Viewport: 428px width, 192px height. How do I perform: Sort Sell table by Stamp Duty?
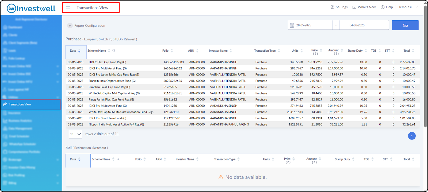click(x=353, y=159)
